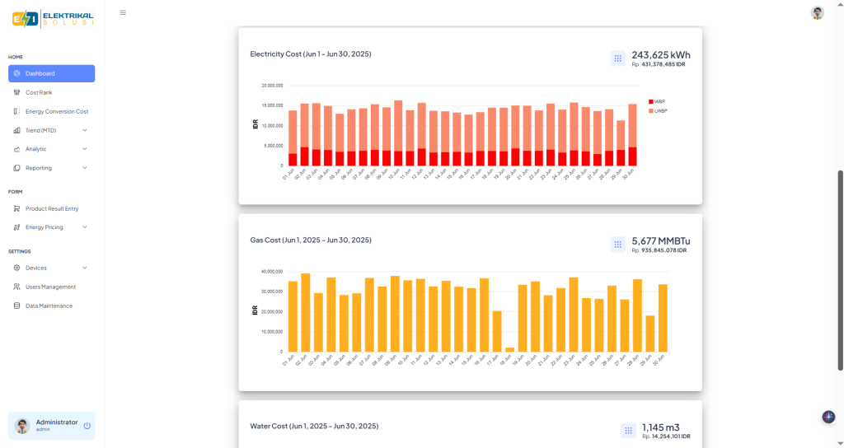
Task: Click the hamburger menu icon to collapse sidebar
Action: coord(123,12)
